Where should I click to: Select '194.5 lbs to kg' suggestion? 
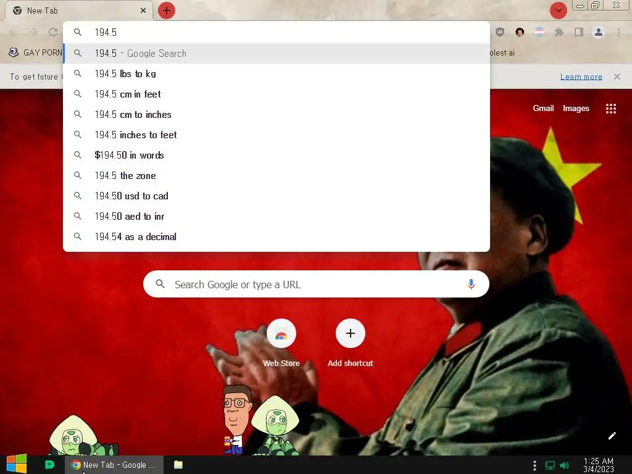click(x=276, y=74)
